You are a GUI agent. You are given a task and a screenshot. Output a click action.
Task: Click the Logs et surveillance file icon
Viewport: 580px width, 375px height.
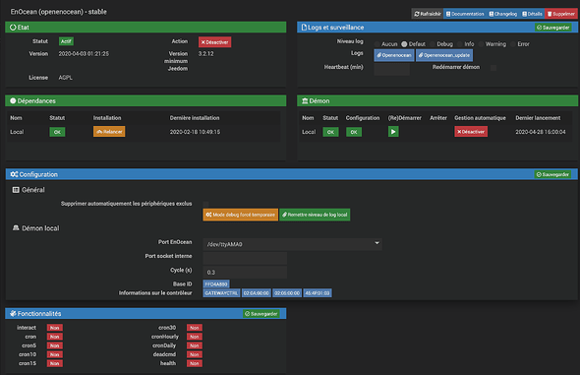point(304,28)
